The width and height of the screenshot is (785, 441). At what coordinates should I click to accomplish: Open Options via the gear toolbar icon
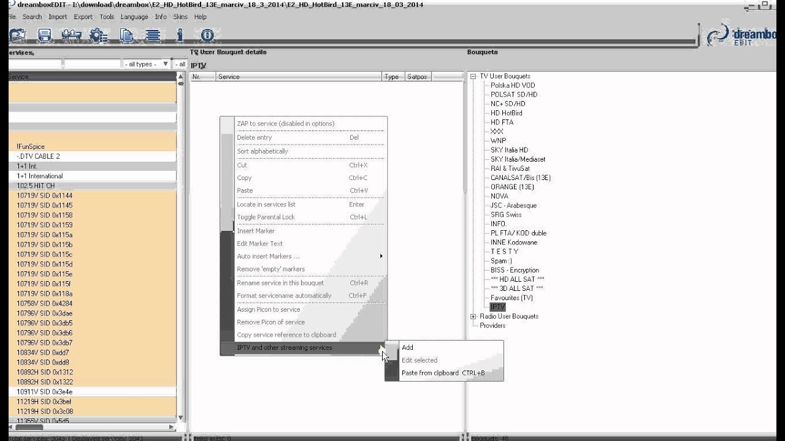click(x=98, y=36)
